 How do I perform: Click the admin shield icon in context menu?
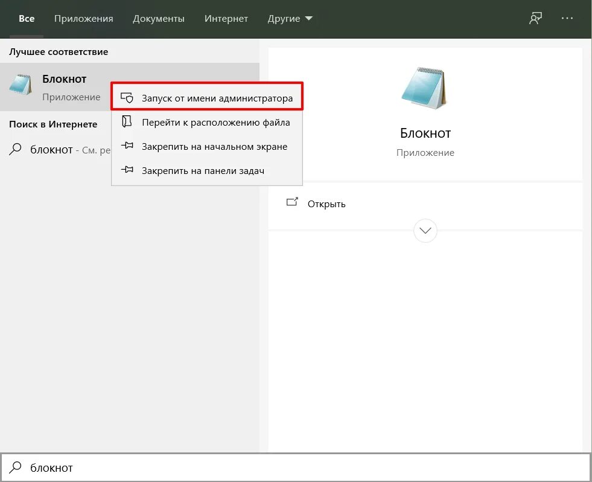[127, 98]
